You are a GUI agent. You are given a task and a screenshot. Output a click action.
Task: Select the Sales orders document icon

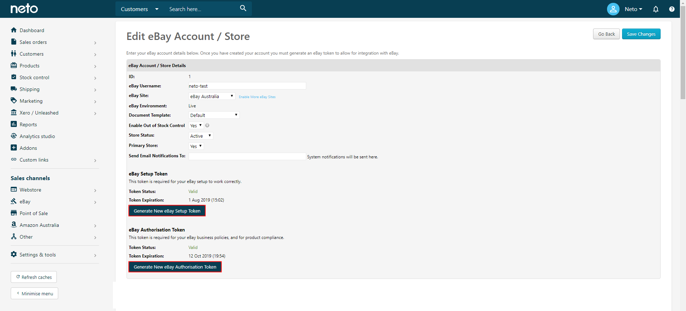pyautogui.click(x=14, y=42)
